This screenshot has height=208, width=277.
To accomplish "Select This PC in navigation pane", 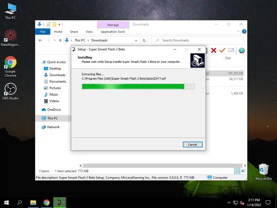I will pos(53,118).
